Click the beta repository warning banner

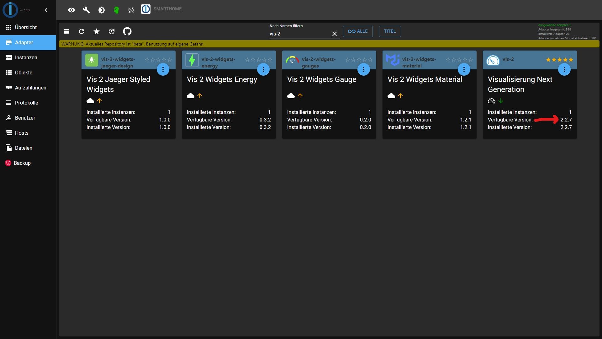click(329, 44)
